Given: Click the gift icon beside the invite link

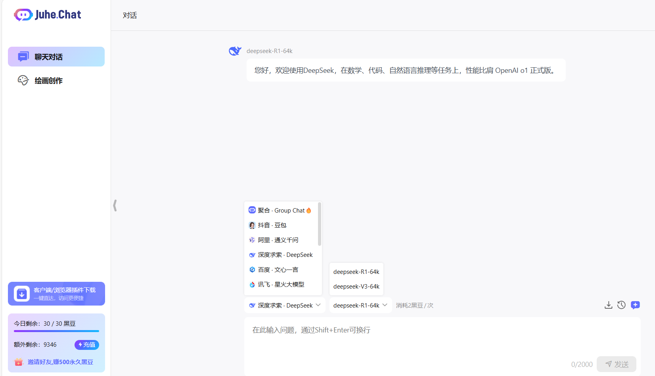Looking at the screenshot, I should tap(19, 362).
